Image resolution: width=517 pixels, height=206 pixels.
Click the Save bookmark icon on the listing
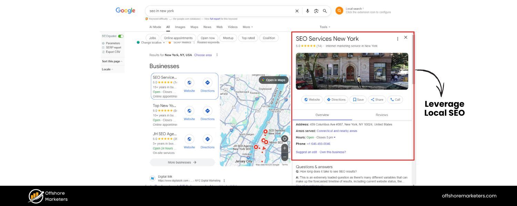pyautogui.click(x=358, y=100)
